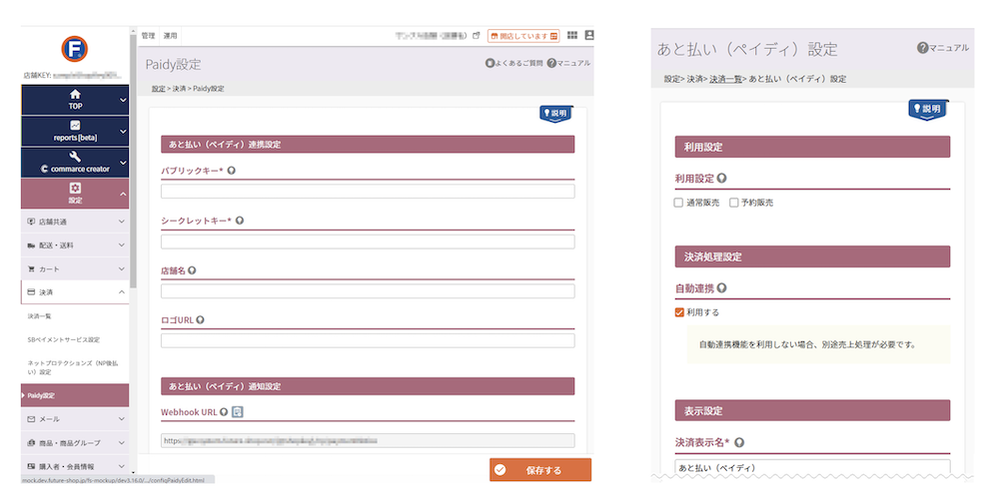Click the checkmark icon on 保存する button
The height and width of the screenshot is (499, 999).
[500, 470]
